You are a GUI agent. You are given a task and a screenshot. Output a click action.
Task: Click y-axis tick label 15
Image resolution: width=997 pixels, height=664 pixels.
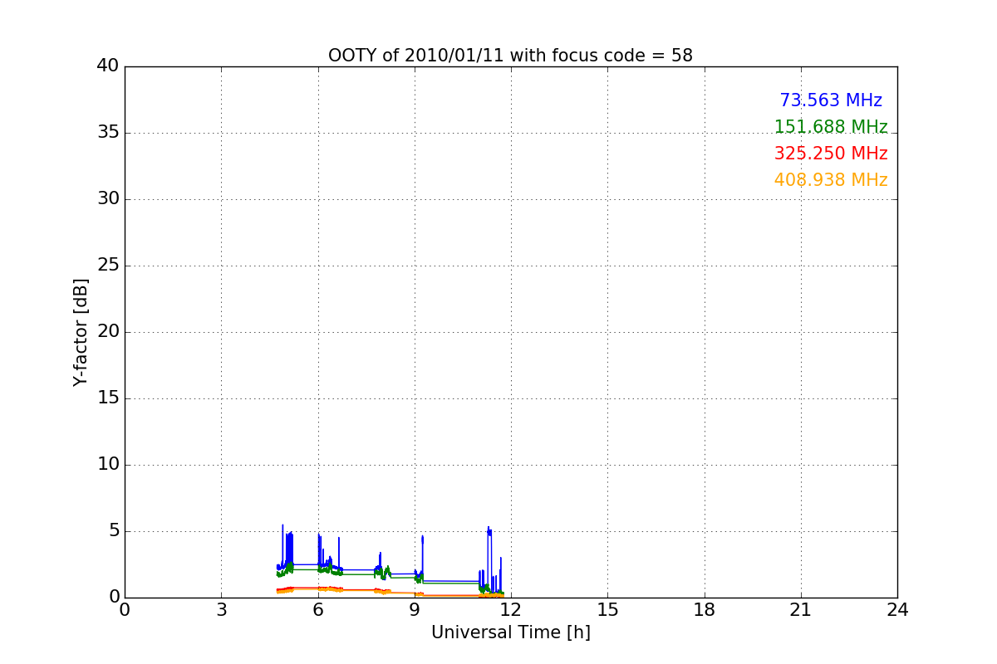coord(108,398)
